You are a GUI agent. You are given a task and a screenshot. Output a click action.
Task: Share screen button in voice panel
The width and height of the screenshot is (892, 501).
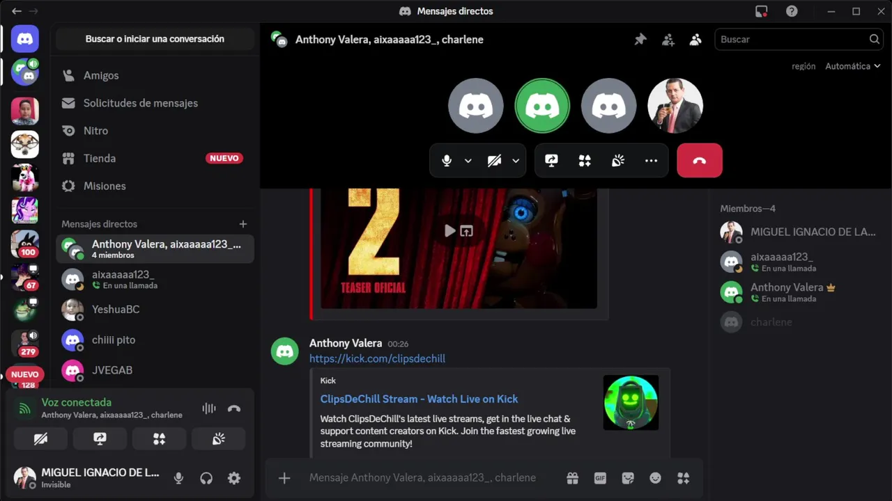(x=100, y=438)
